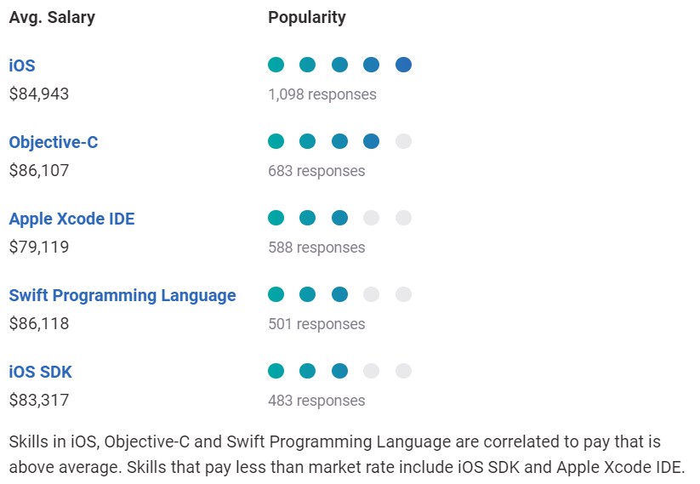Click the fourth blue dot for Objective-C
This screenshot has width=700, height=484.
pos(372,141)
